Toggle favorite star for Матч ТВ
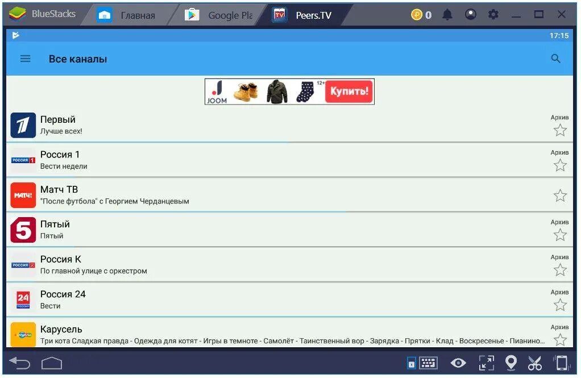This screenshot has width=581, height=378. [x=560, y=196]
